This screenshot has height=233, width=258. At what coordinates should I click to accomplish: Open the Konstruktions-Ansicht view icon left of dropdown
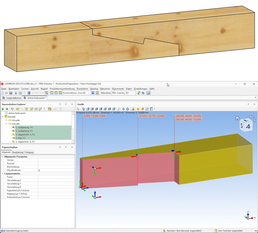point(60,93)
